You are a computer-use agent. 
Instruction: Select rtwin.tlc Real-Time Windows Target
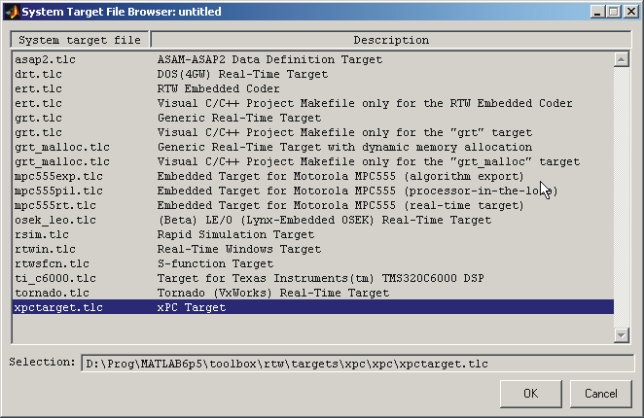pos(313,249)
